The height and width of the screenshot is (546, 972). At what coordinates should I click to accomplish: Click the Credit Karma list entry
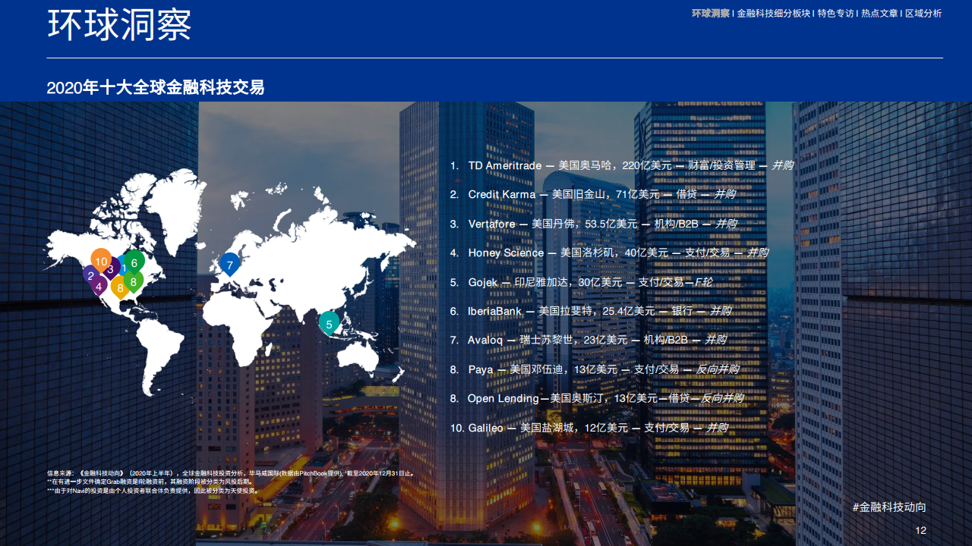[592, 194]
